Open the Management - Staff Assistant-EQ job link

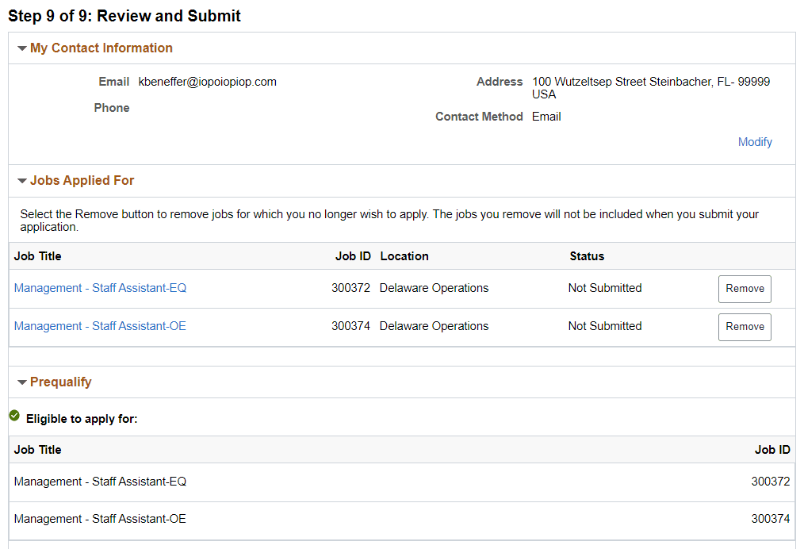pos(100,288)
